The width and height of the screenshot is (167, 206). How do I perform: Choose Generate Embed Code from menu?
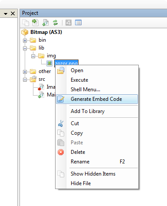coord(97,99)
